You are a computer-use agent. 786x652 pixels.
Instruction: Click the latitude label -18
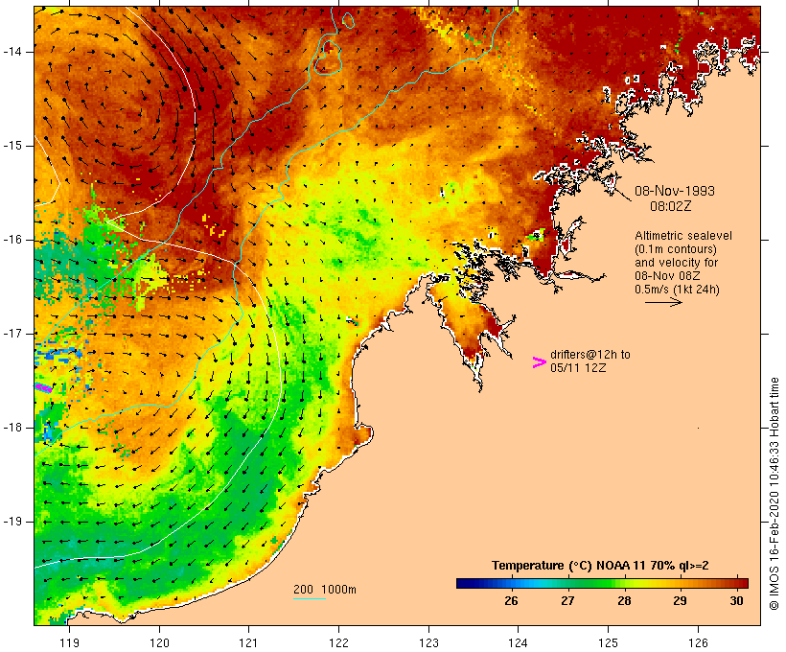click(12, 428)
